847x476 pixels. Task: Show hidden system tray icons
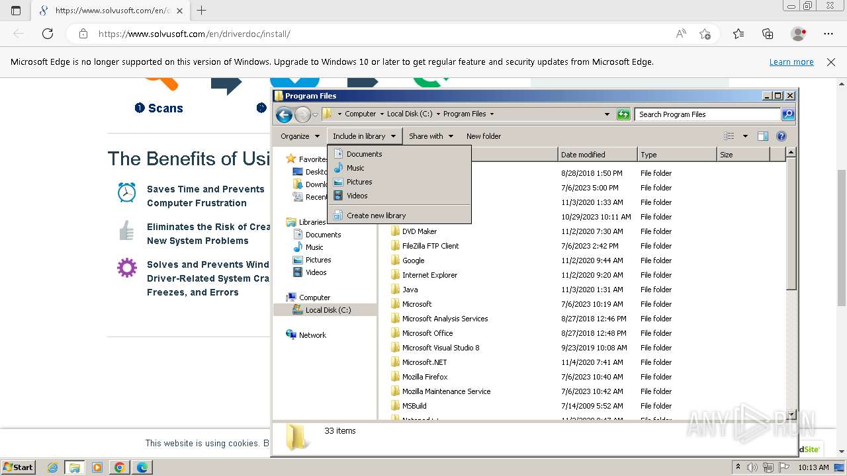pyautogui.click(x=738, y=467)
